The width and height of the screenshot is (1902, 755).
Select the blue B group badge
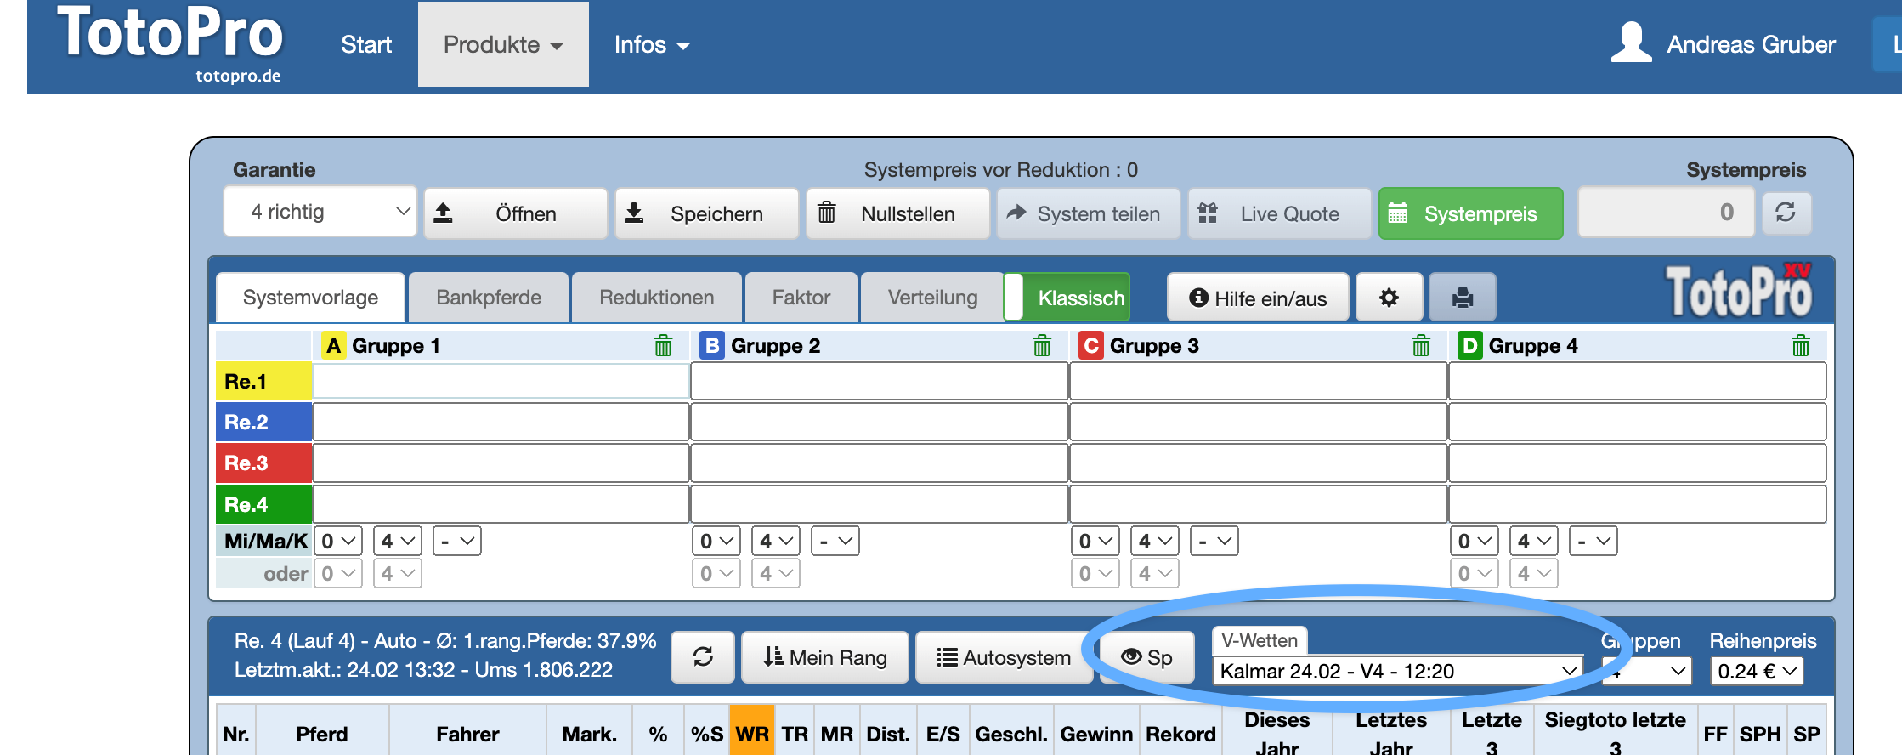click(x=712, y=346)
